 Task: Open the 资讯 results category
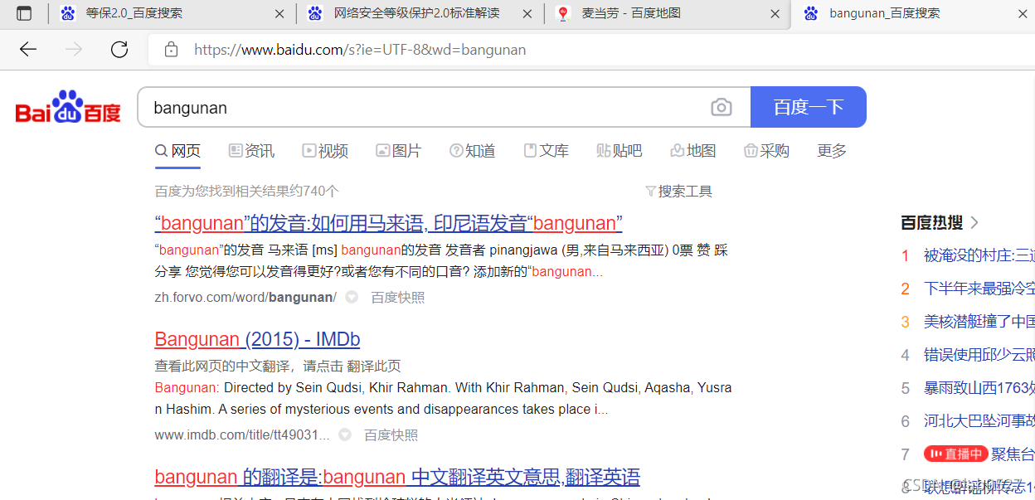[x=251, y=151]
